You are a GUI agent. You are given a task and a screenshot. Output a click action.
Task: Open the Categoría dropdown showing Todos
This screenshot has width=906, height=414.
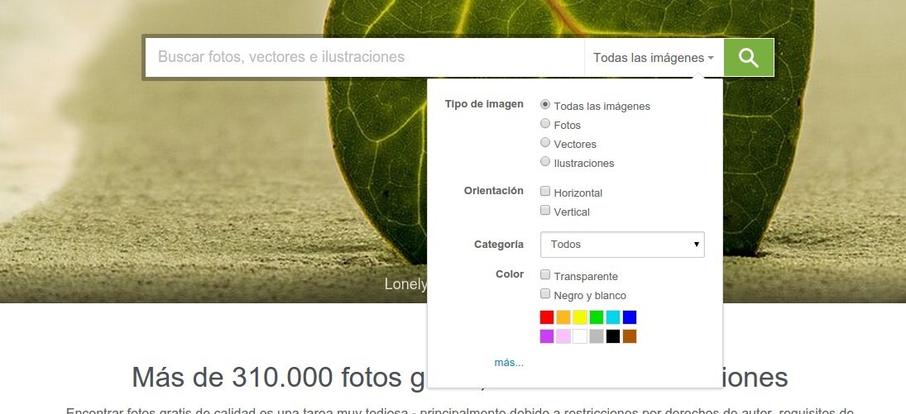click(621, 245)
